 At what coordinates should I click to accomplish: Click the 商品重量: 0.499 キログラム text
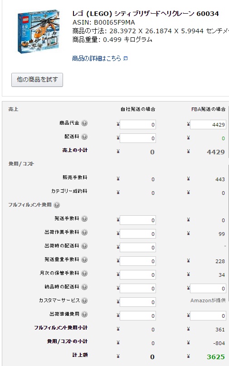tap(112, 40)
